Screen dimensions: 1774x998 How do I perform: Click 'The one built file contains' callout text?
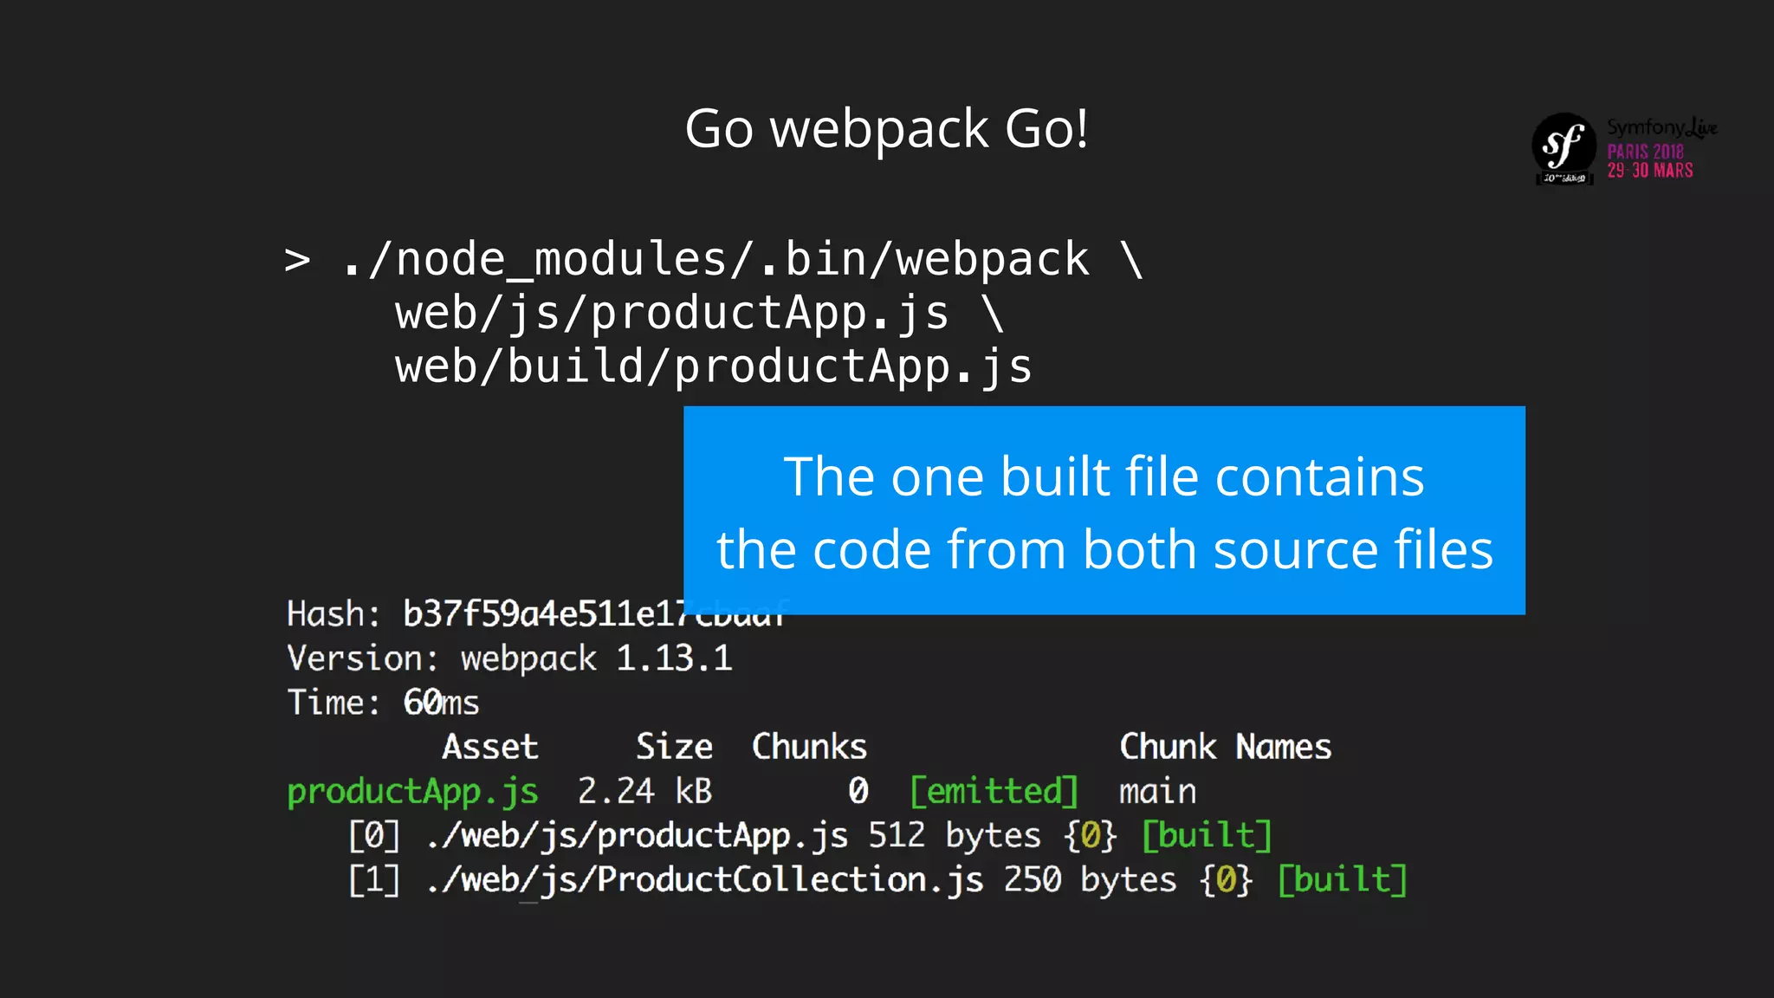click(x=1104, y=476)
